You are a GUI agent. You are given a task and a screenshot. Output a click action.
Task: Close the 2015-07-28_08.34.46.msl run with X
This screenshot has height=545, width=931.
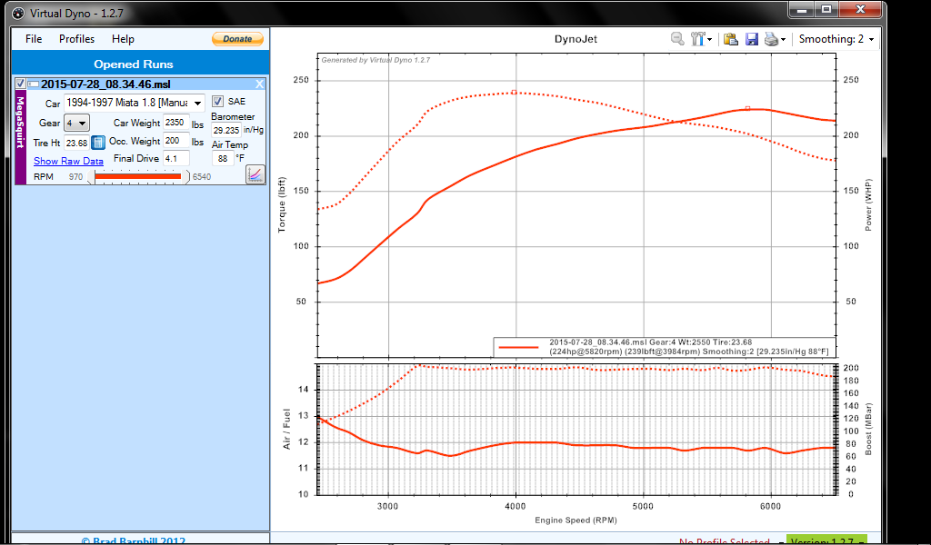coord(260,84)
